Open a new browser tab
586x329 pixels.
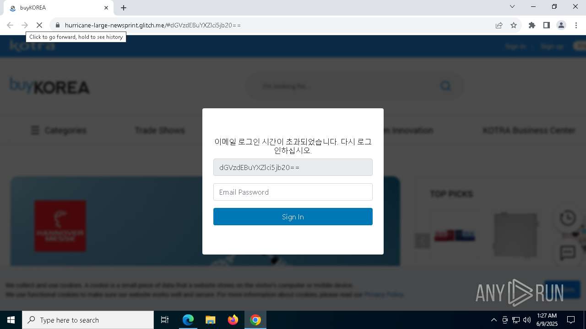point(124,8)
